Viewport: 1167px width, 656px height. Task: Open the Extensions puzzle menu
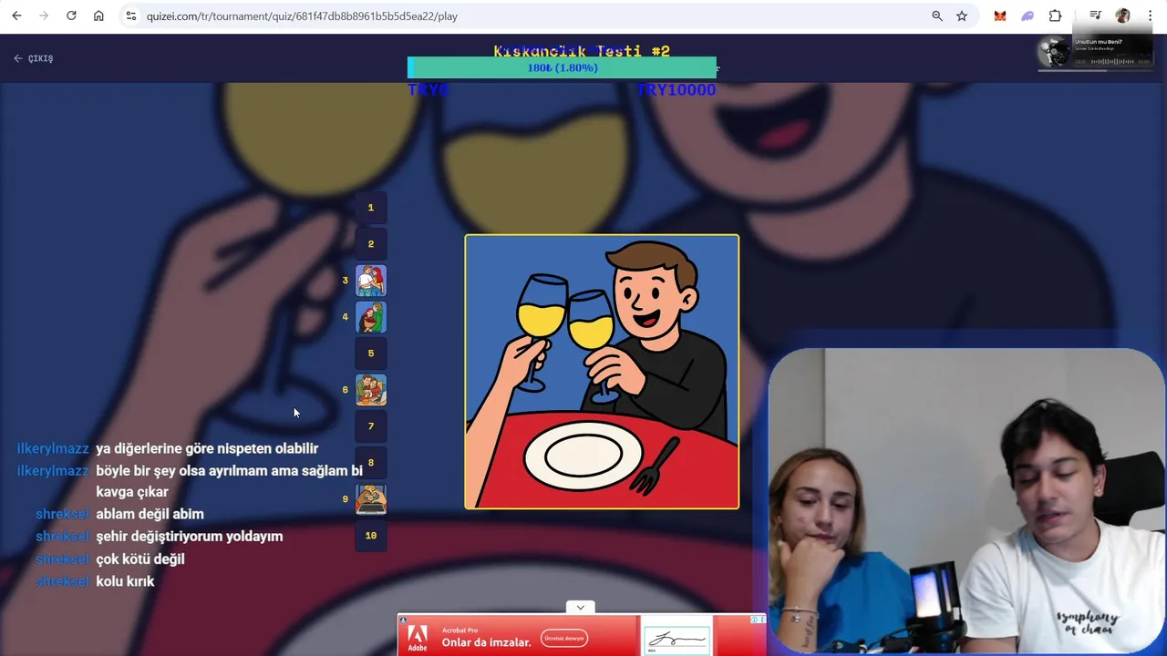tap(1055, 15)
